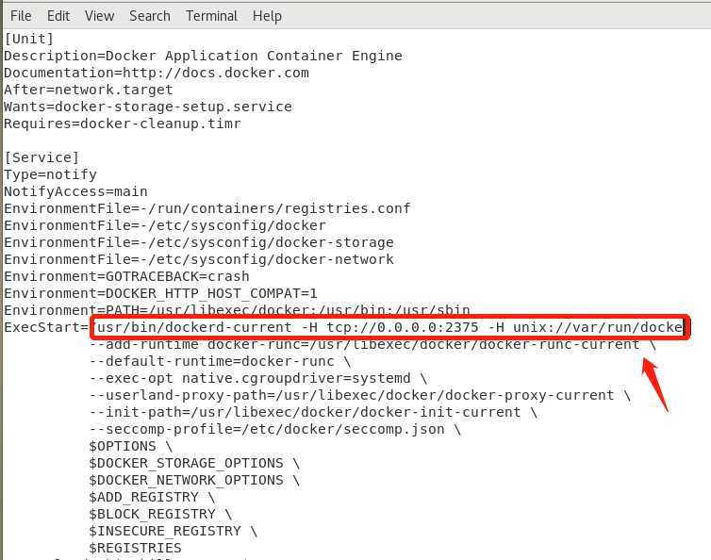Open the Help menu
This screenshot has height=560, width=711.
tap(267, 16)
